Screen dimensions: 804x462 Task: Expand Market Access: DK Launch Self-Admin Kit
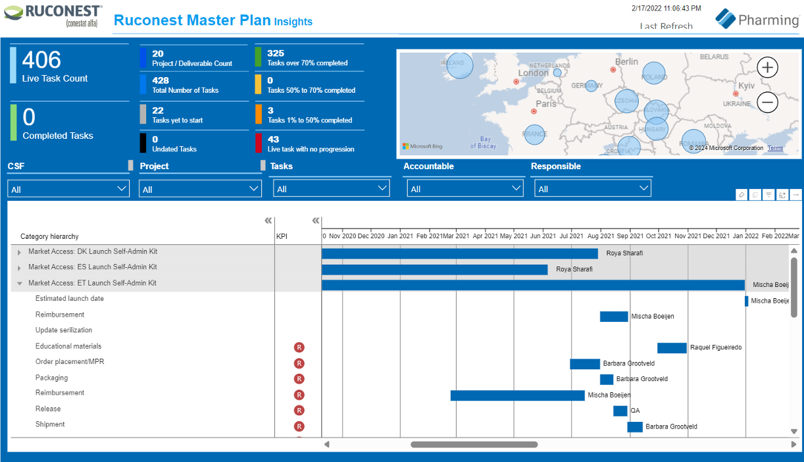[x=19, y=252]
